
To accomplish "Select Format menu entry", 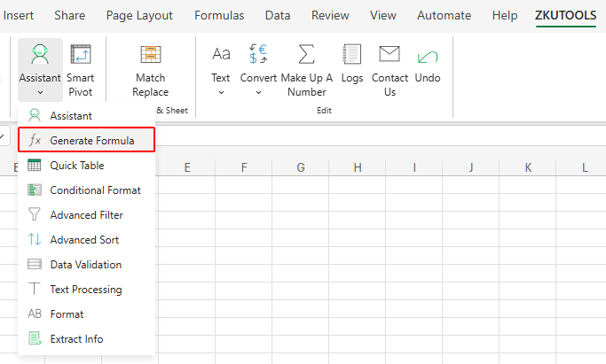I will 87,314.
